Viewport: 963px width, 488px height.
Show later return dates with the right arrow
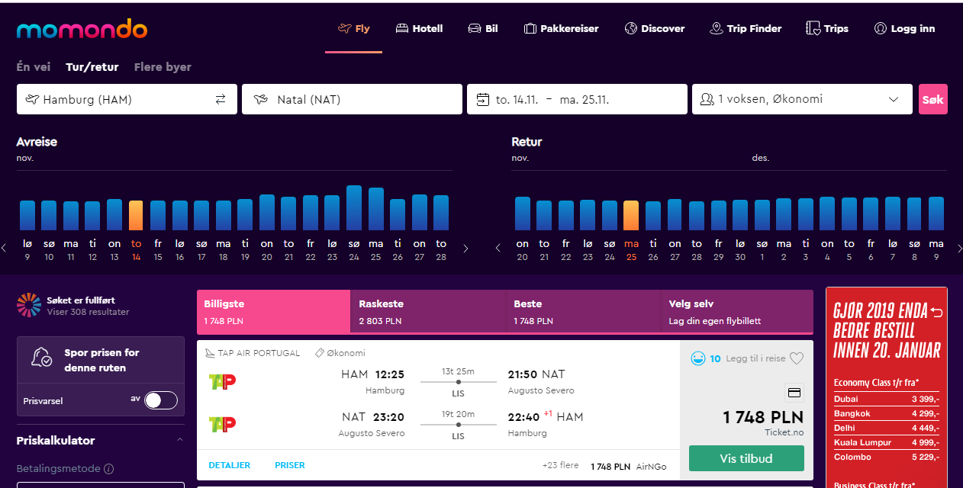pyautogui.click(x=959, y=248)
